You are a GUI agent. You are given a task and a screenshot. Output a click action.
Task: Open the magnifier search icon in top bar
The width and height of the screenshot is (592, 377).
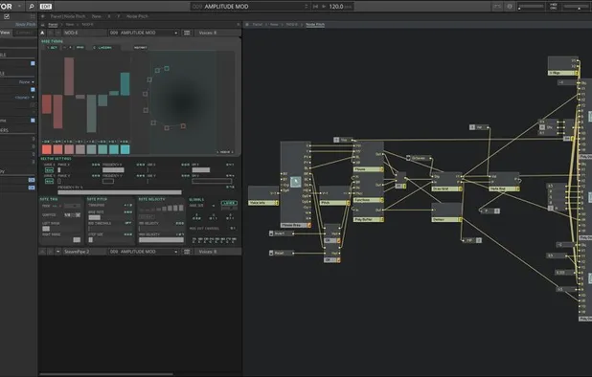click(x=32, y=7)
